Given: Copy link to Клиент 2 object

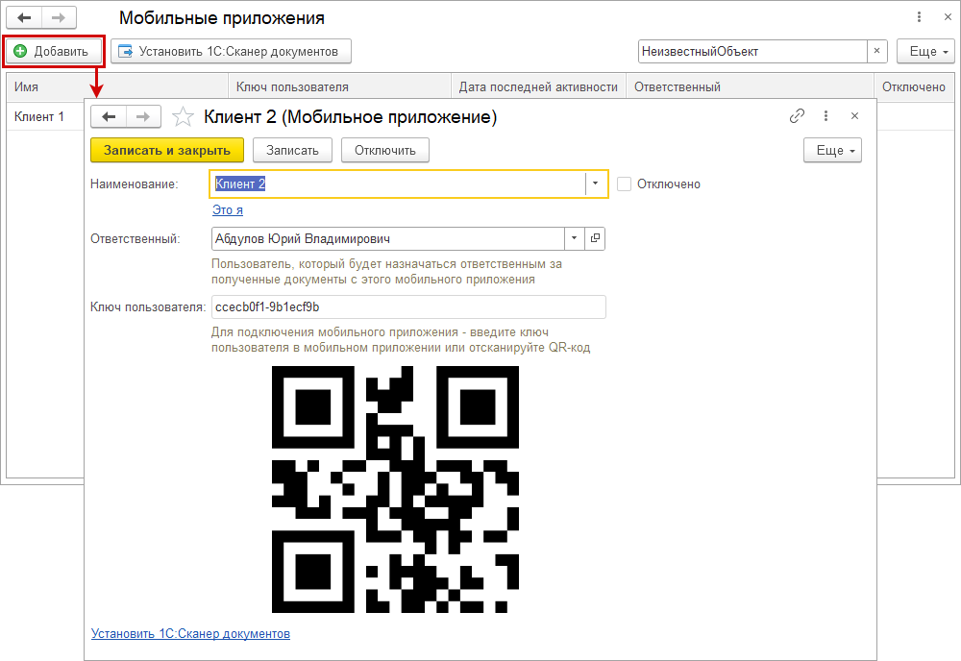Looking at the screenshot, I should (797, 116).
